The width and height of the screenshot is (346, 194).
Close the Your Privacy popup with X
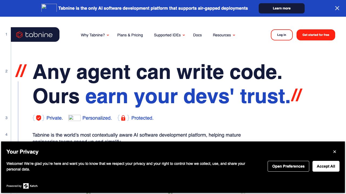click(335, 152)
